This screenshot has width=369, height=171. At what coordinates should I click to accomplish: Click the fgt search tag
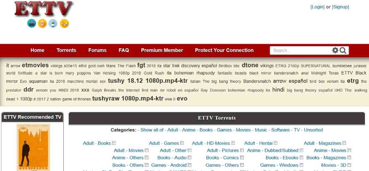click(141, 65)
